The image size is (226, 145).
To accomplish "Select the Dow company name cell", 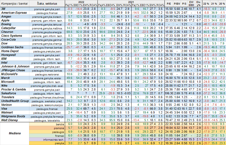I will point(15,43).
